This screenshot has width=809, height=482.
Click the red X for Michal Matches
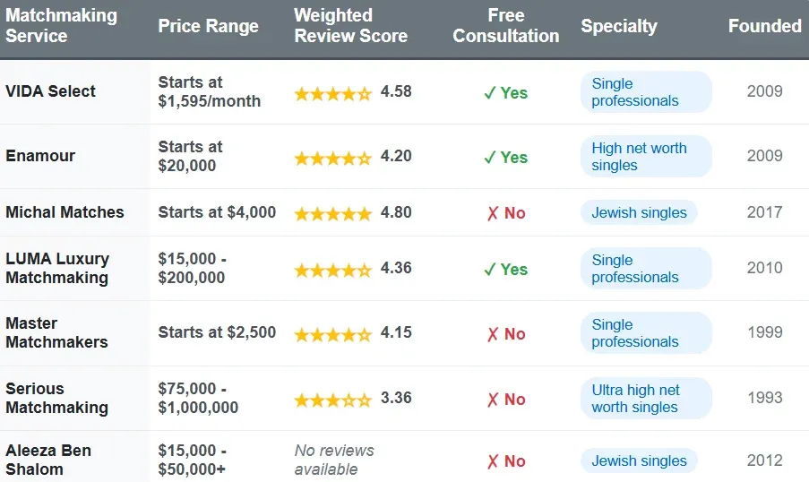492,213
